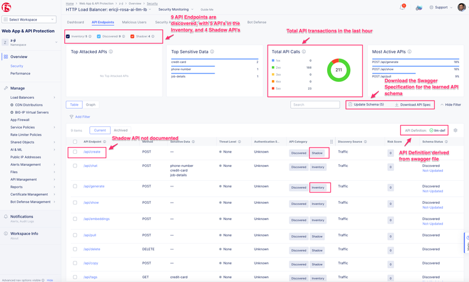The image size is (469, 282).
Task: Toggle the Shadow filter checkbox
Action: tap(133, 36)
